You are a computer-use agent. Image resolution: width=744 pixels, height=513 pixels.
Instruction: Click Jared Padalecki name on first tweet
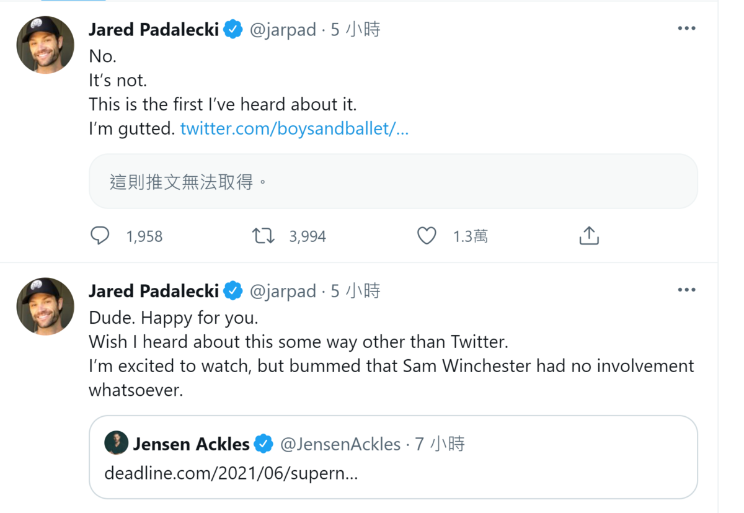154,30
